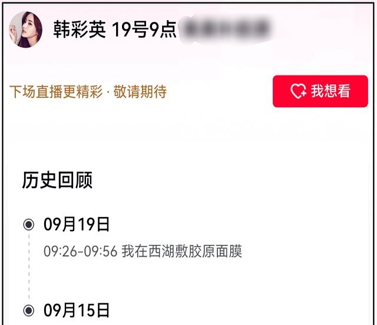Open replay 我在西湖敷胶原面膜
Screen dimensions: 377x325
(x=182, y=251)
